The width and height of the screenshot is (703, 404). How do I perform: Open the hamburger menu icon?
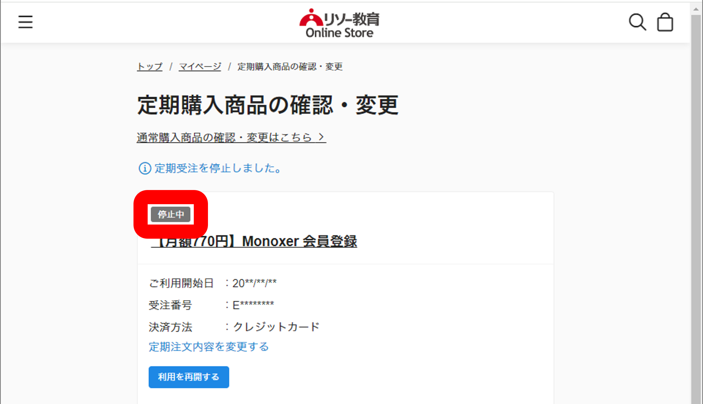25,22
